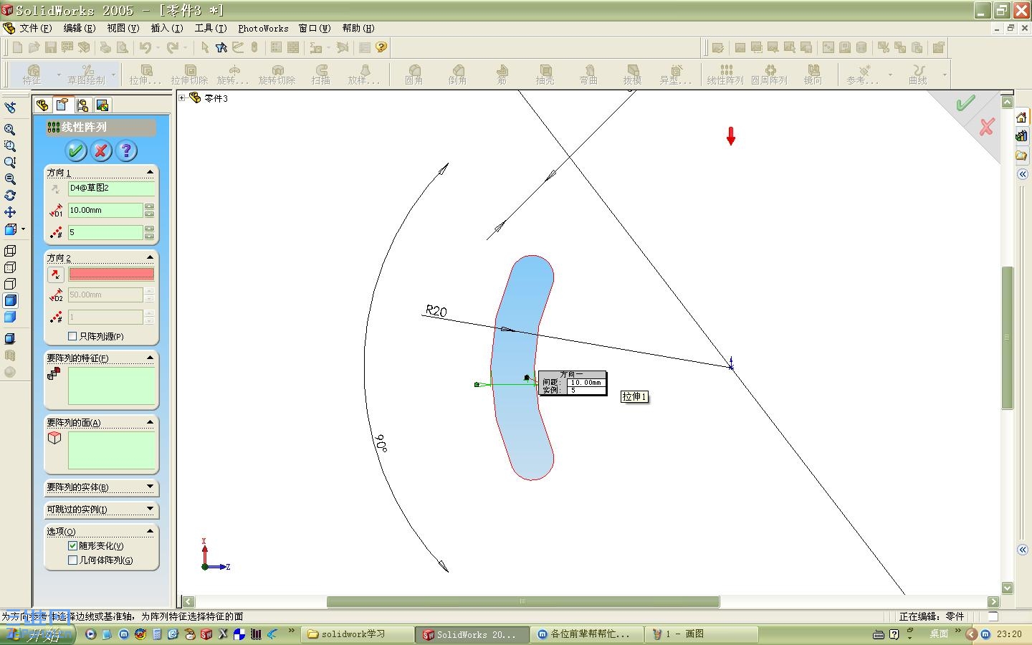Cancel the feature using corner red X

pos(987,128)
